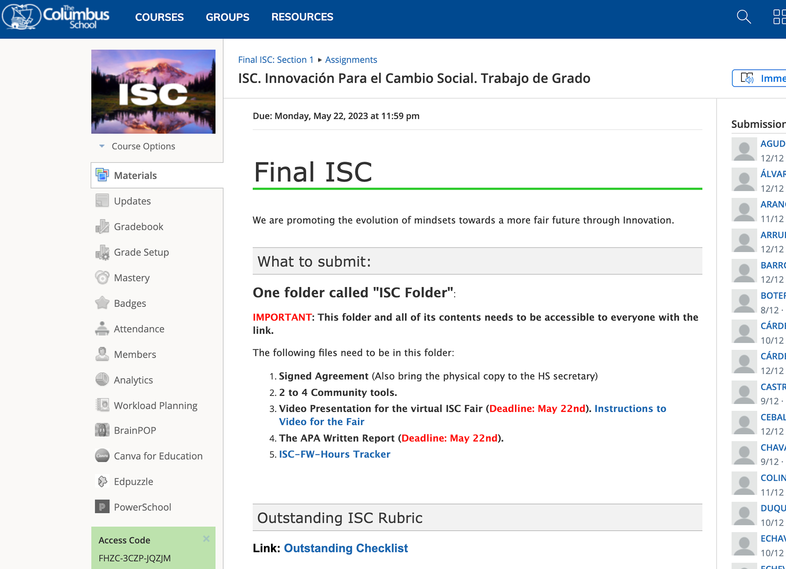Open the CHAV submission name

click(x=773, y=447)
